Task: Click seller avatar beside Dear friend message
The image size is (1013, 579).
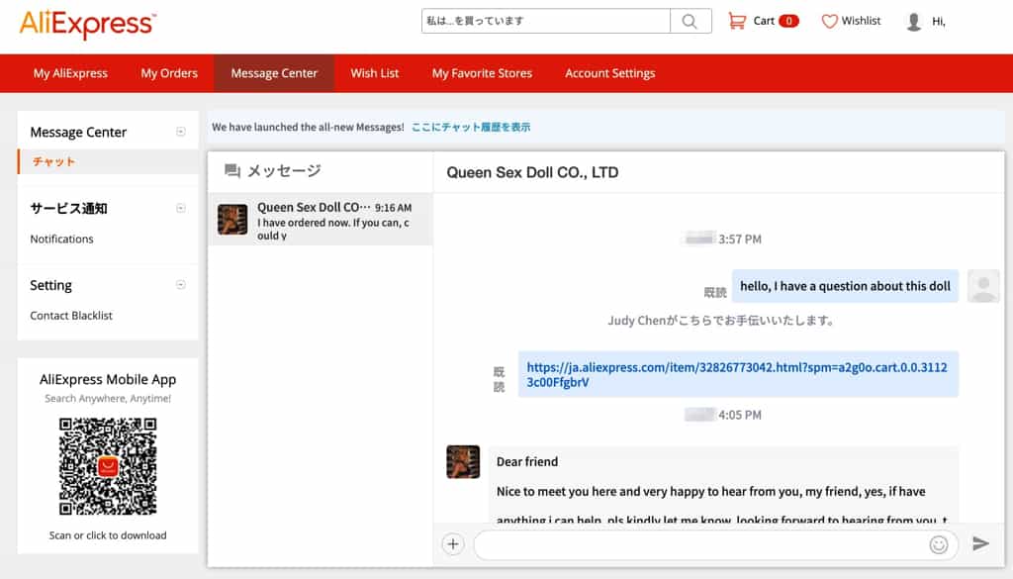Action: point(463,461)
